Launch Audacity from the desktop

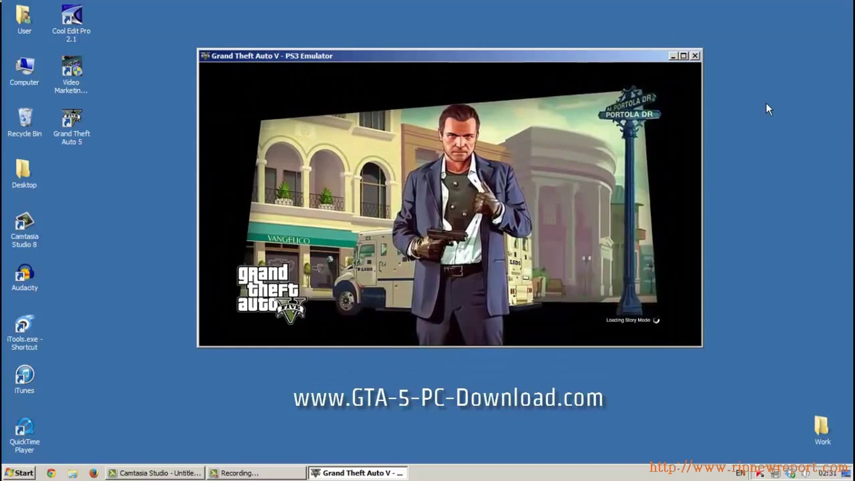click(x=24, y=273)
